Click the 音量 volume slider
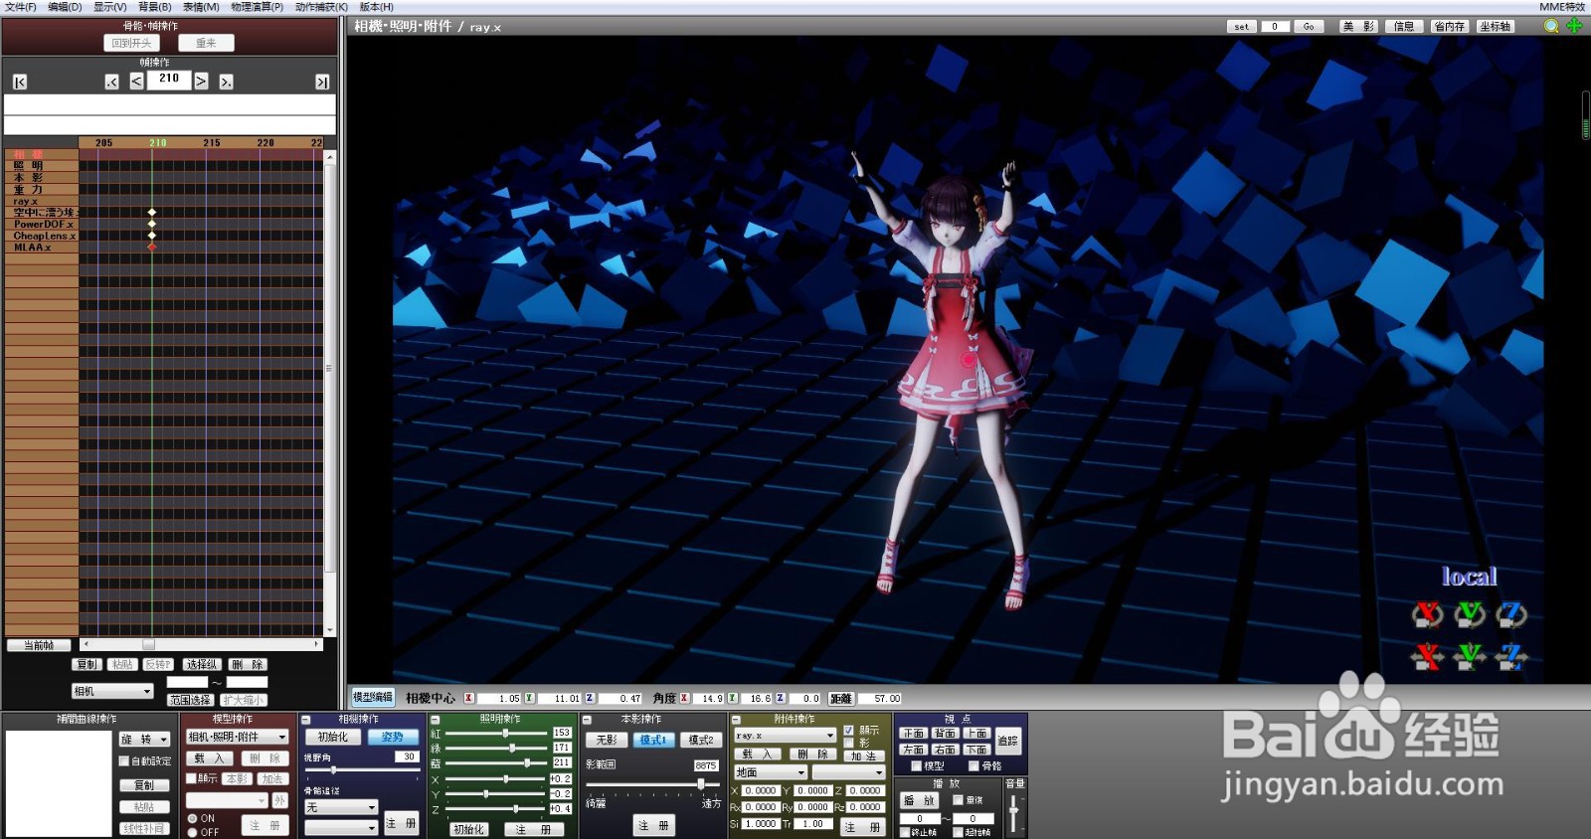The height and width of the screenshot is (839, 1591). click(1013, 812)
